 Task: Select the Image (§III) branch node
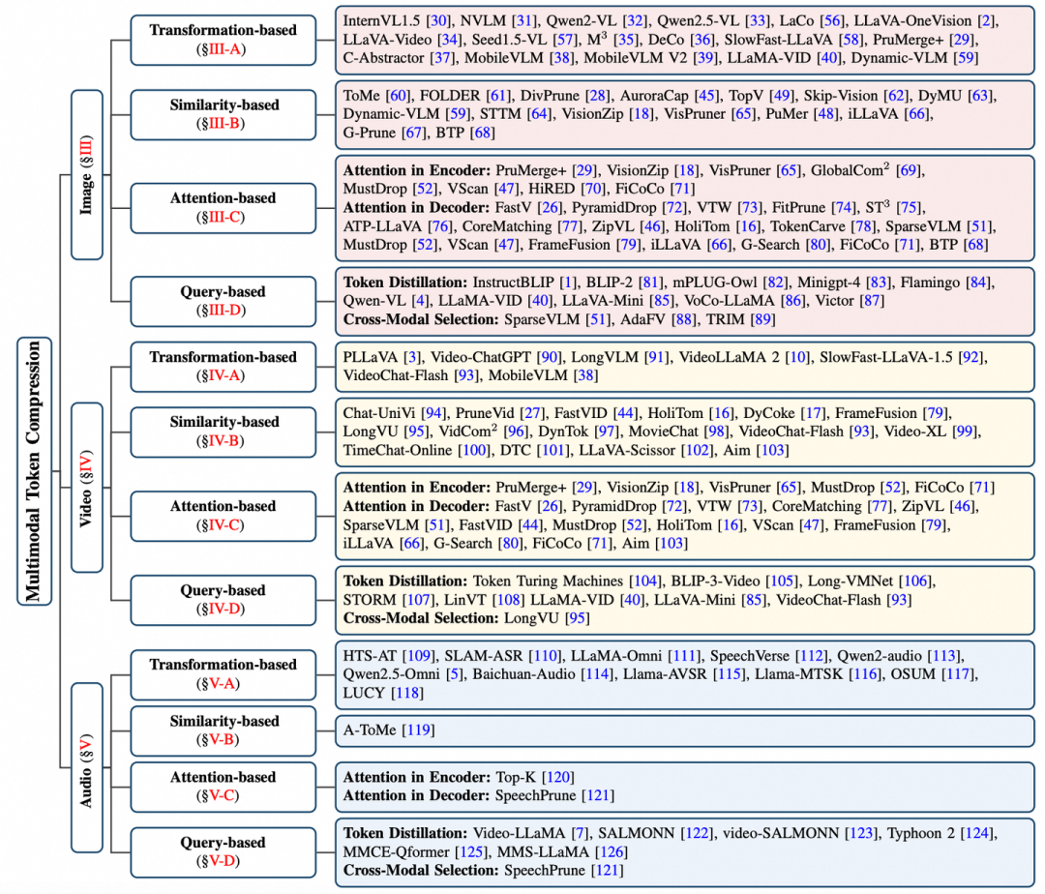pos(87,174)
